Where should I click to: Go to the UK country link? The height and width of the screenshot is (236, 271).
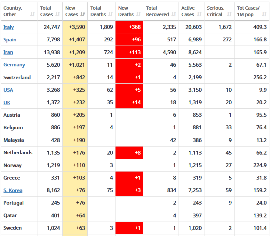7,103
